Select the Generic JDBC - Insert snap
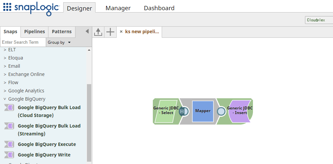 pos(240,111)
